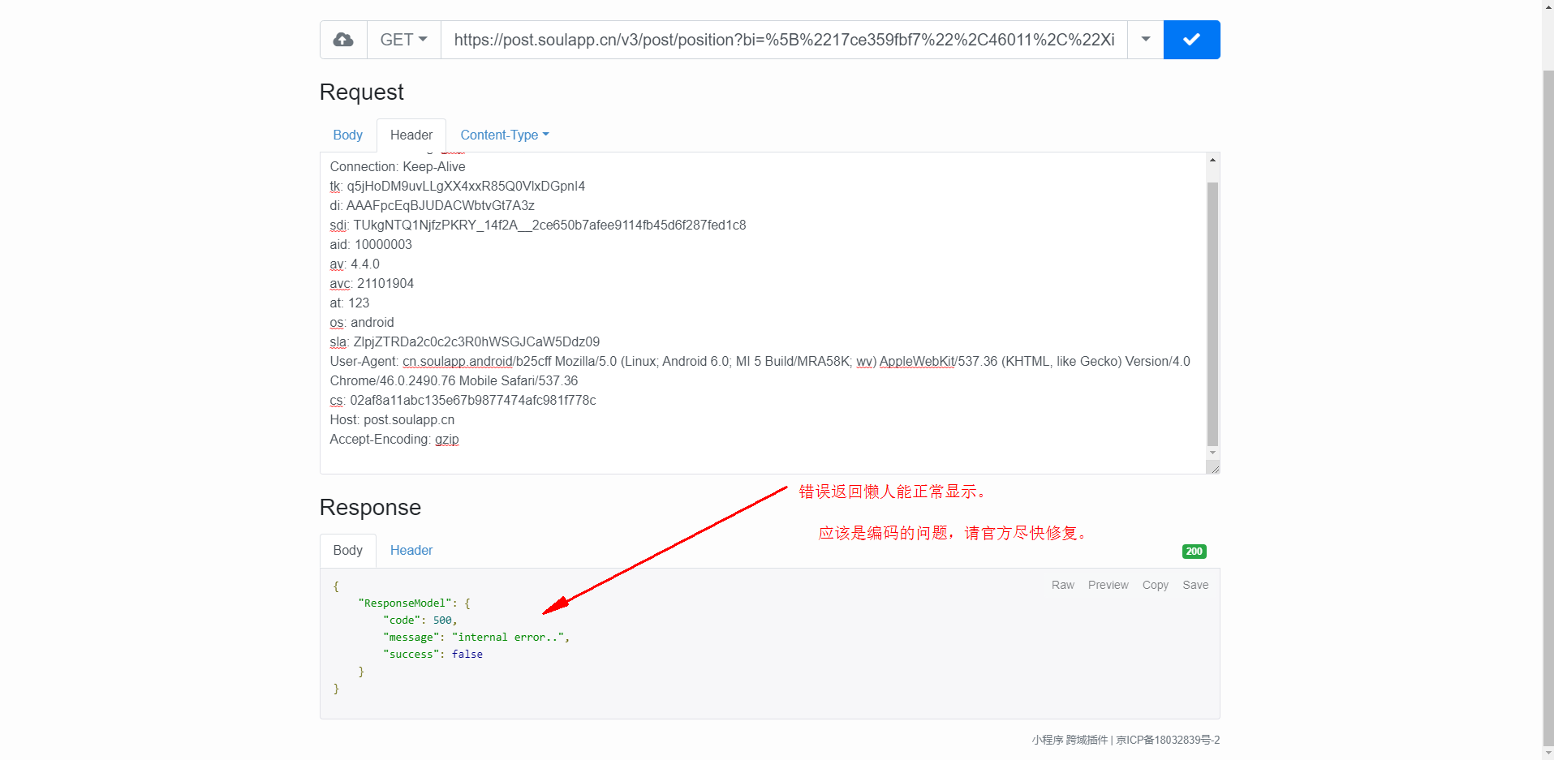Screen dimensions: 1554x760
Task: Click the "Connection: Keep-Alive" header line
Action: pos(398,167)
